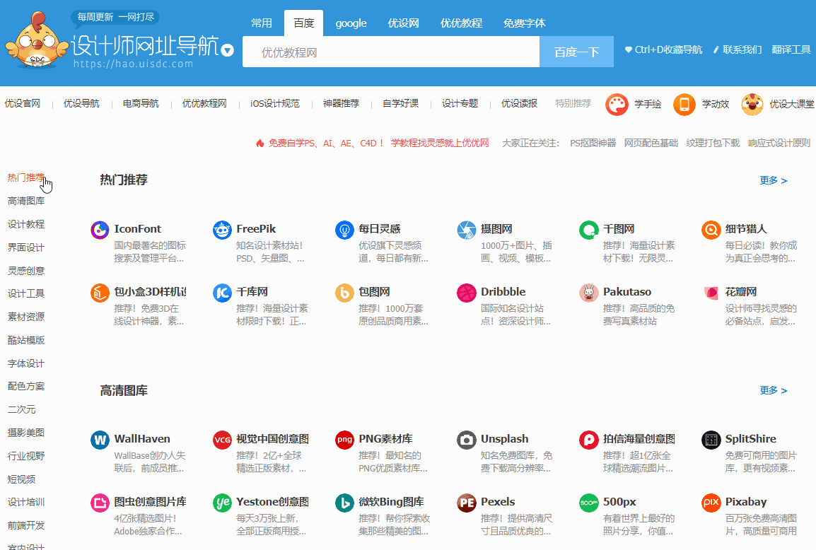Viewport: 816px width, 550px height.
Task: Expand 更多 for 热门推荐 section
Action: 774,180
